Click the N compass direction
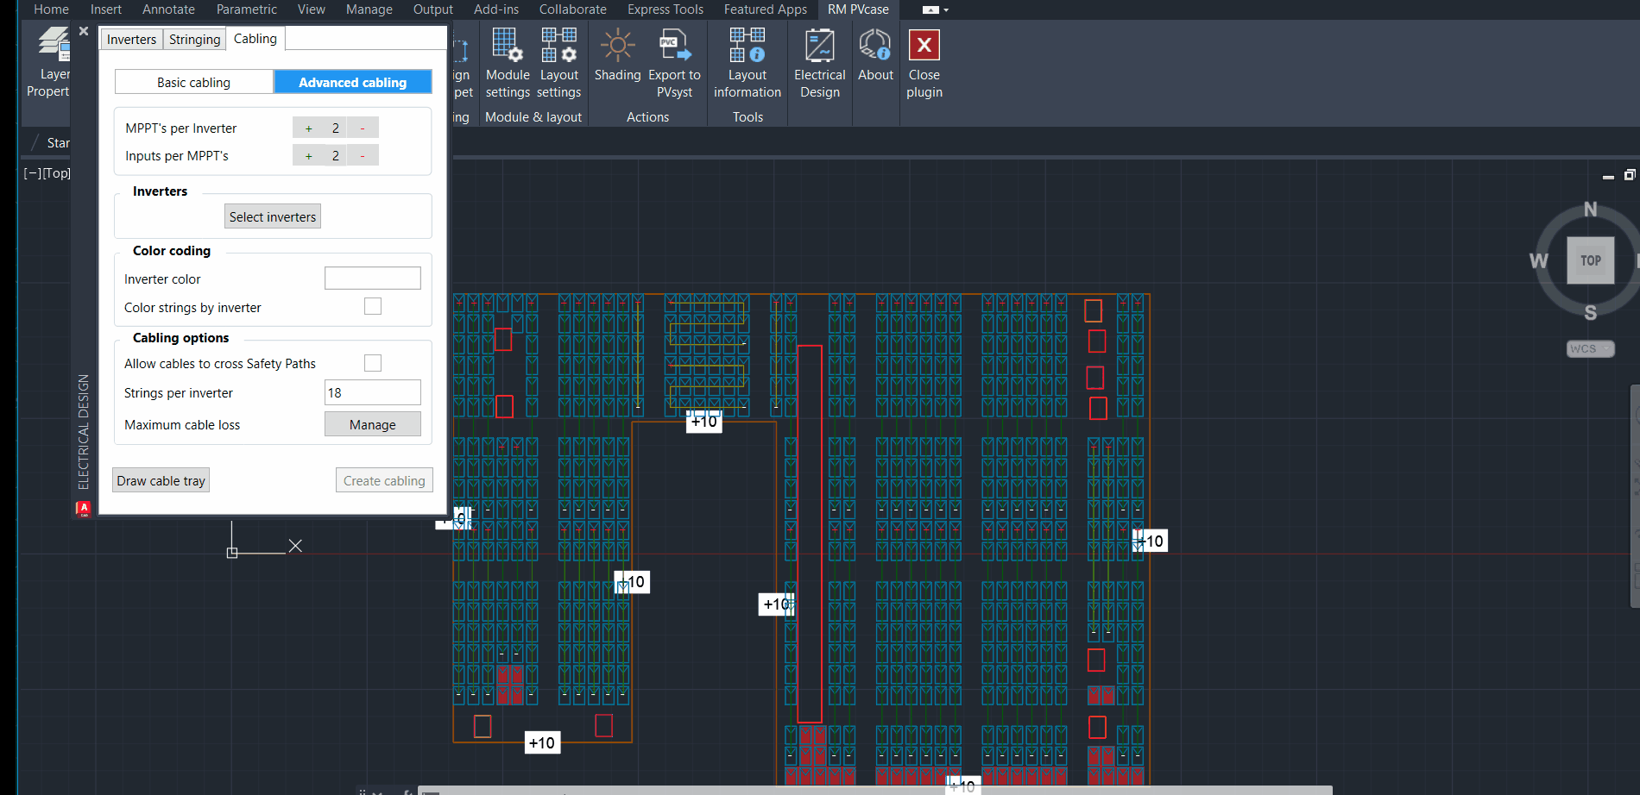The image size is (1640, 795). (x=1590, y=210)
